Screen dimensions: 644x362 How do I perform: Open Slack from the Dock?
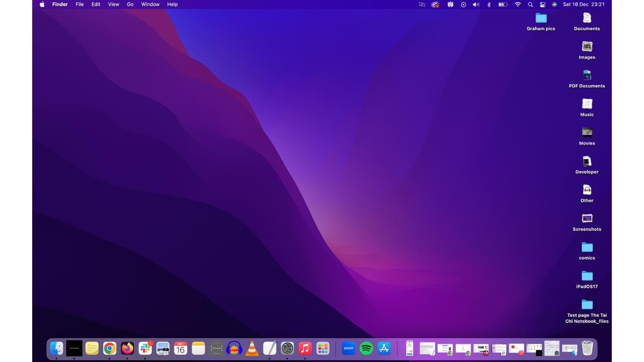pyautogui.click(x=145, y=348)
